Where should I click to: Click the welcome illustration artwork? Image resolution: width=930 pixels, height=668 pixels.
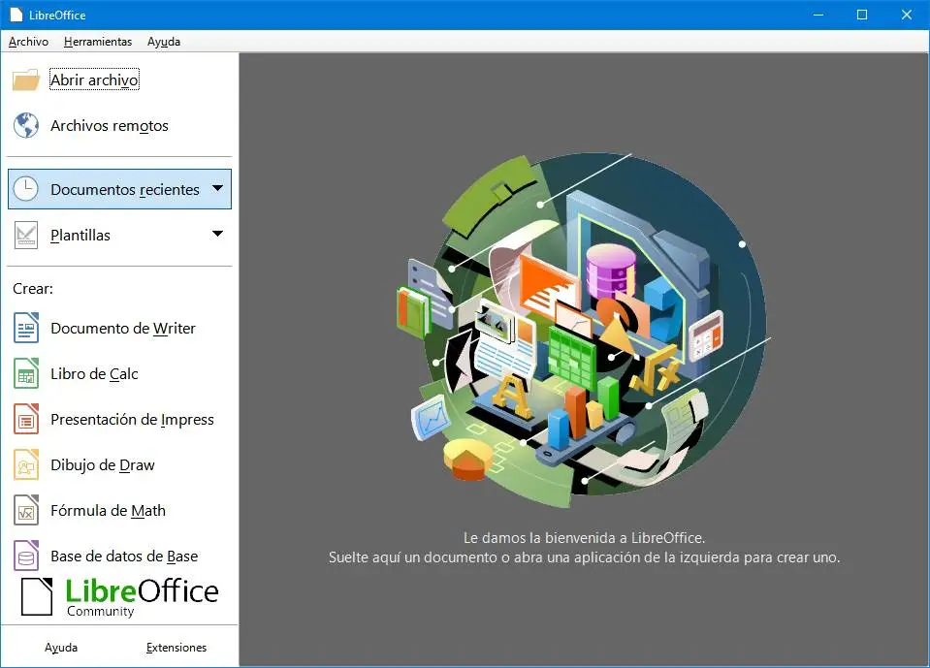click(x=584, y=330)
